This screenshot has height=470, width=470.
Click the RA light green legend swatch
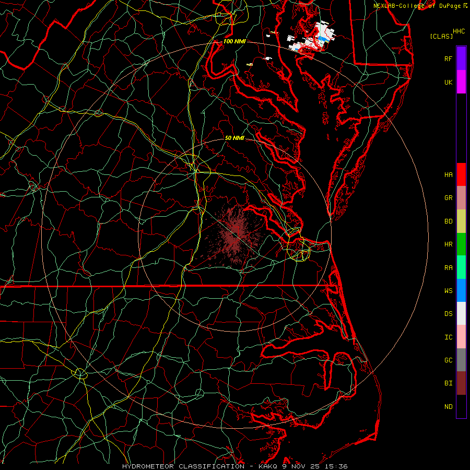click(x=461, y=267)
